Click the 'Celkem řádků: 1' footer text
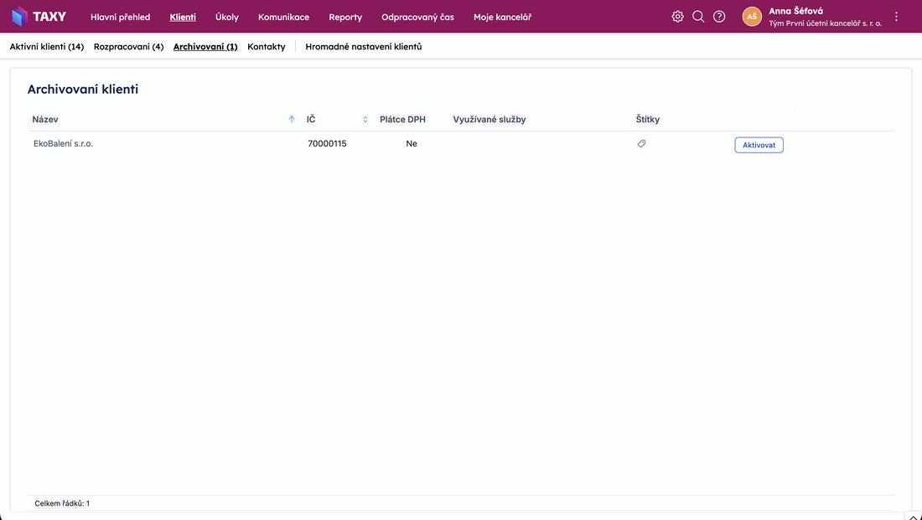Screen dimensions: 922x520 point(62,503)
